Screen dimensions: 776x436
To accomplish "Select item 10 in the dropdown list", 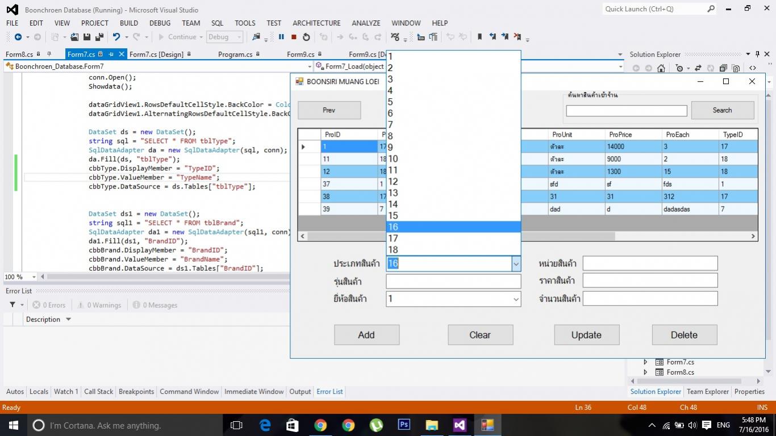I will [x=453, y=159].
